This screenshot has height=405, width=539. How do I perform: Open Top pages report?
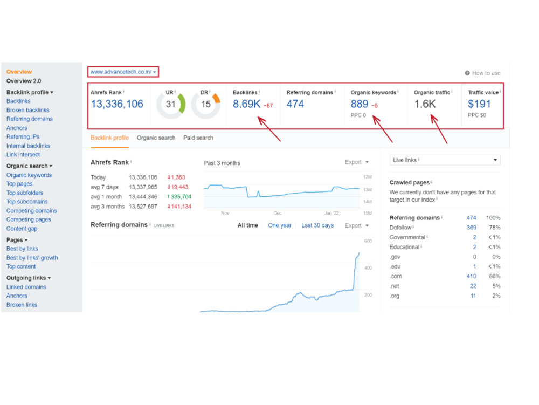point(19,184)
